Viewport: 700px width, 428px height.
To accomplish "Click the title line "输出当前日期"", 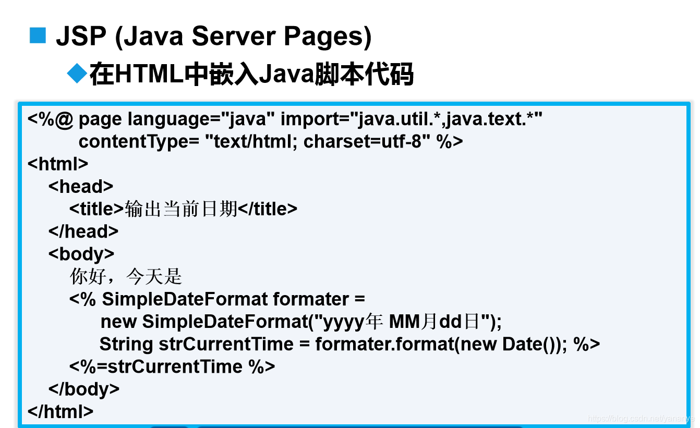I will (x=183, y=209).
